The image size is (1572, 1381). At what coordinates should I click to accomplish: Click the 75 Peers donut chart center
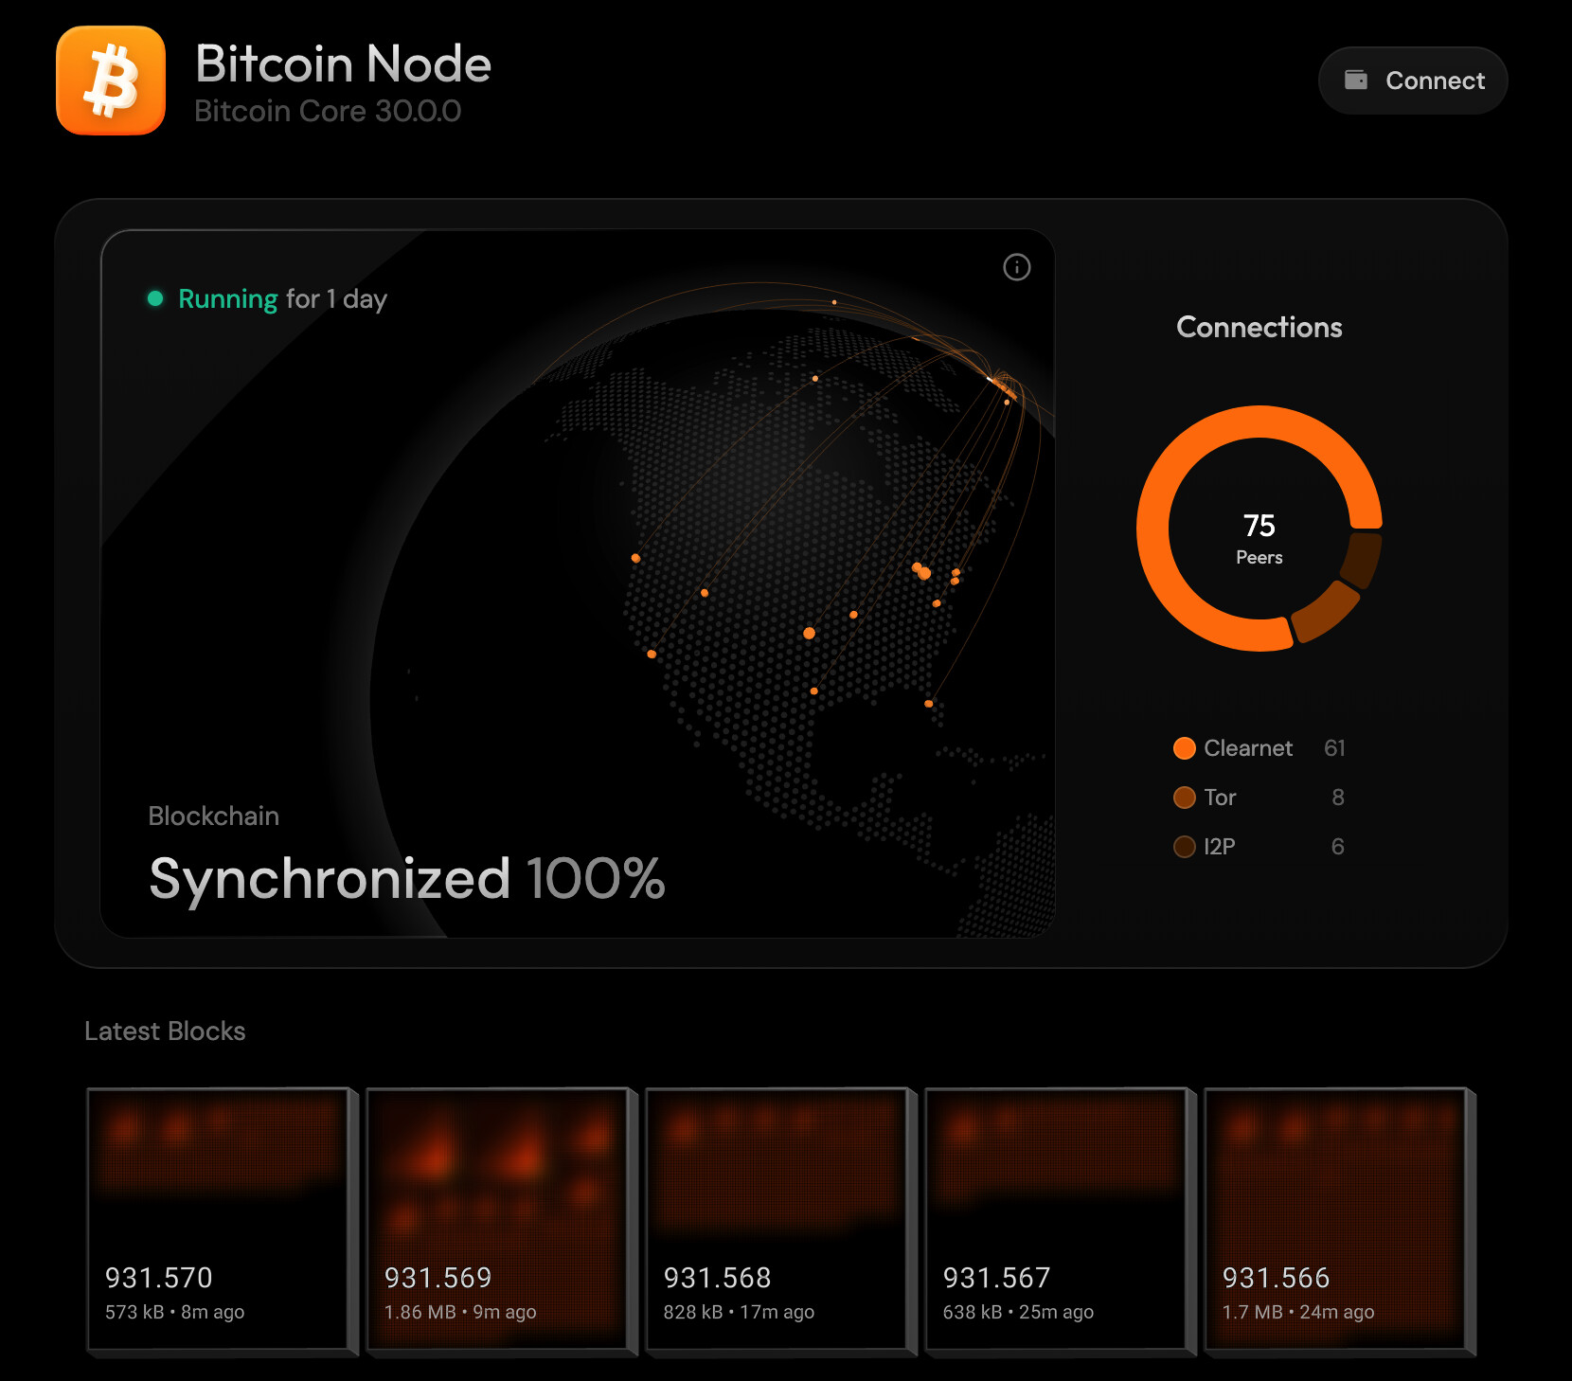(1259, 538)
